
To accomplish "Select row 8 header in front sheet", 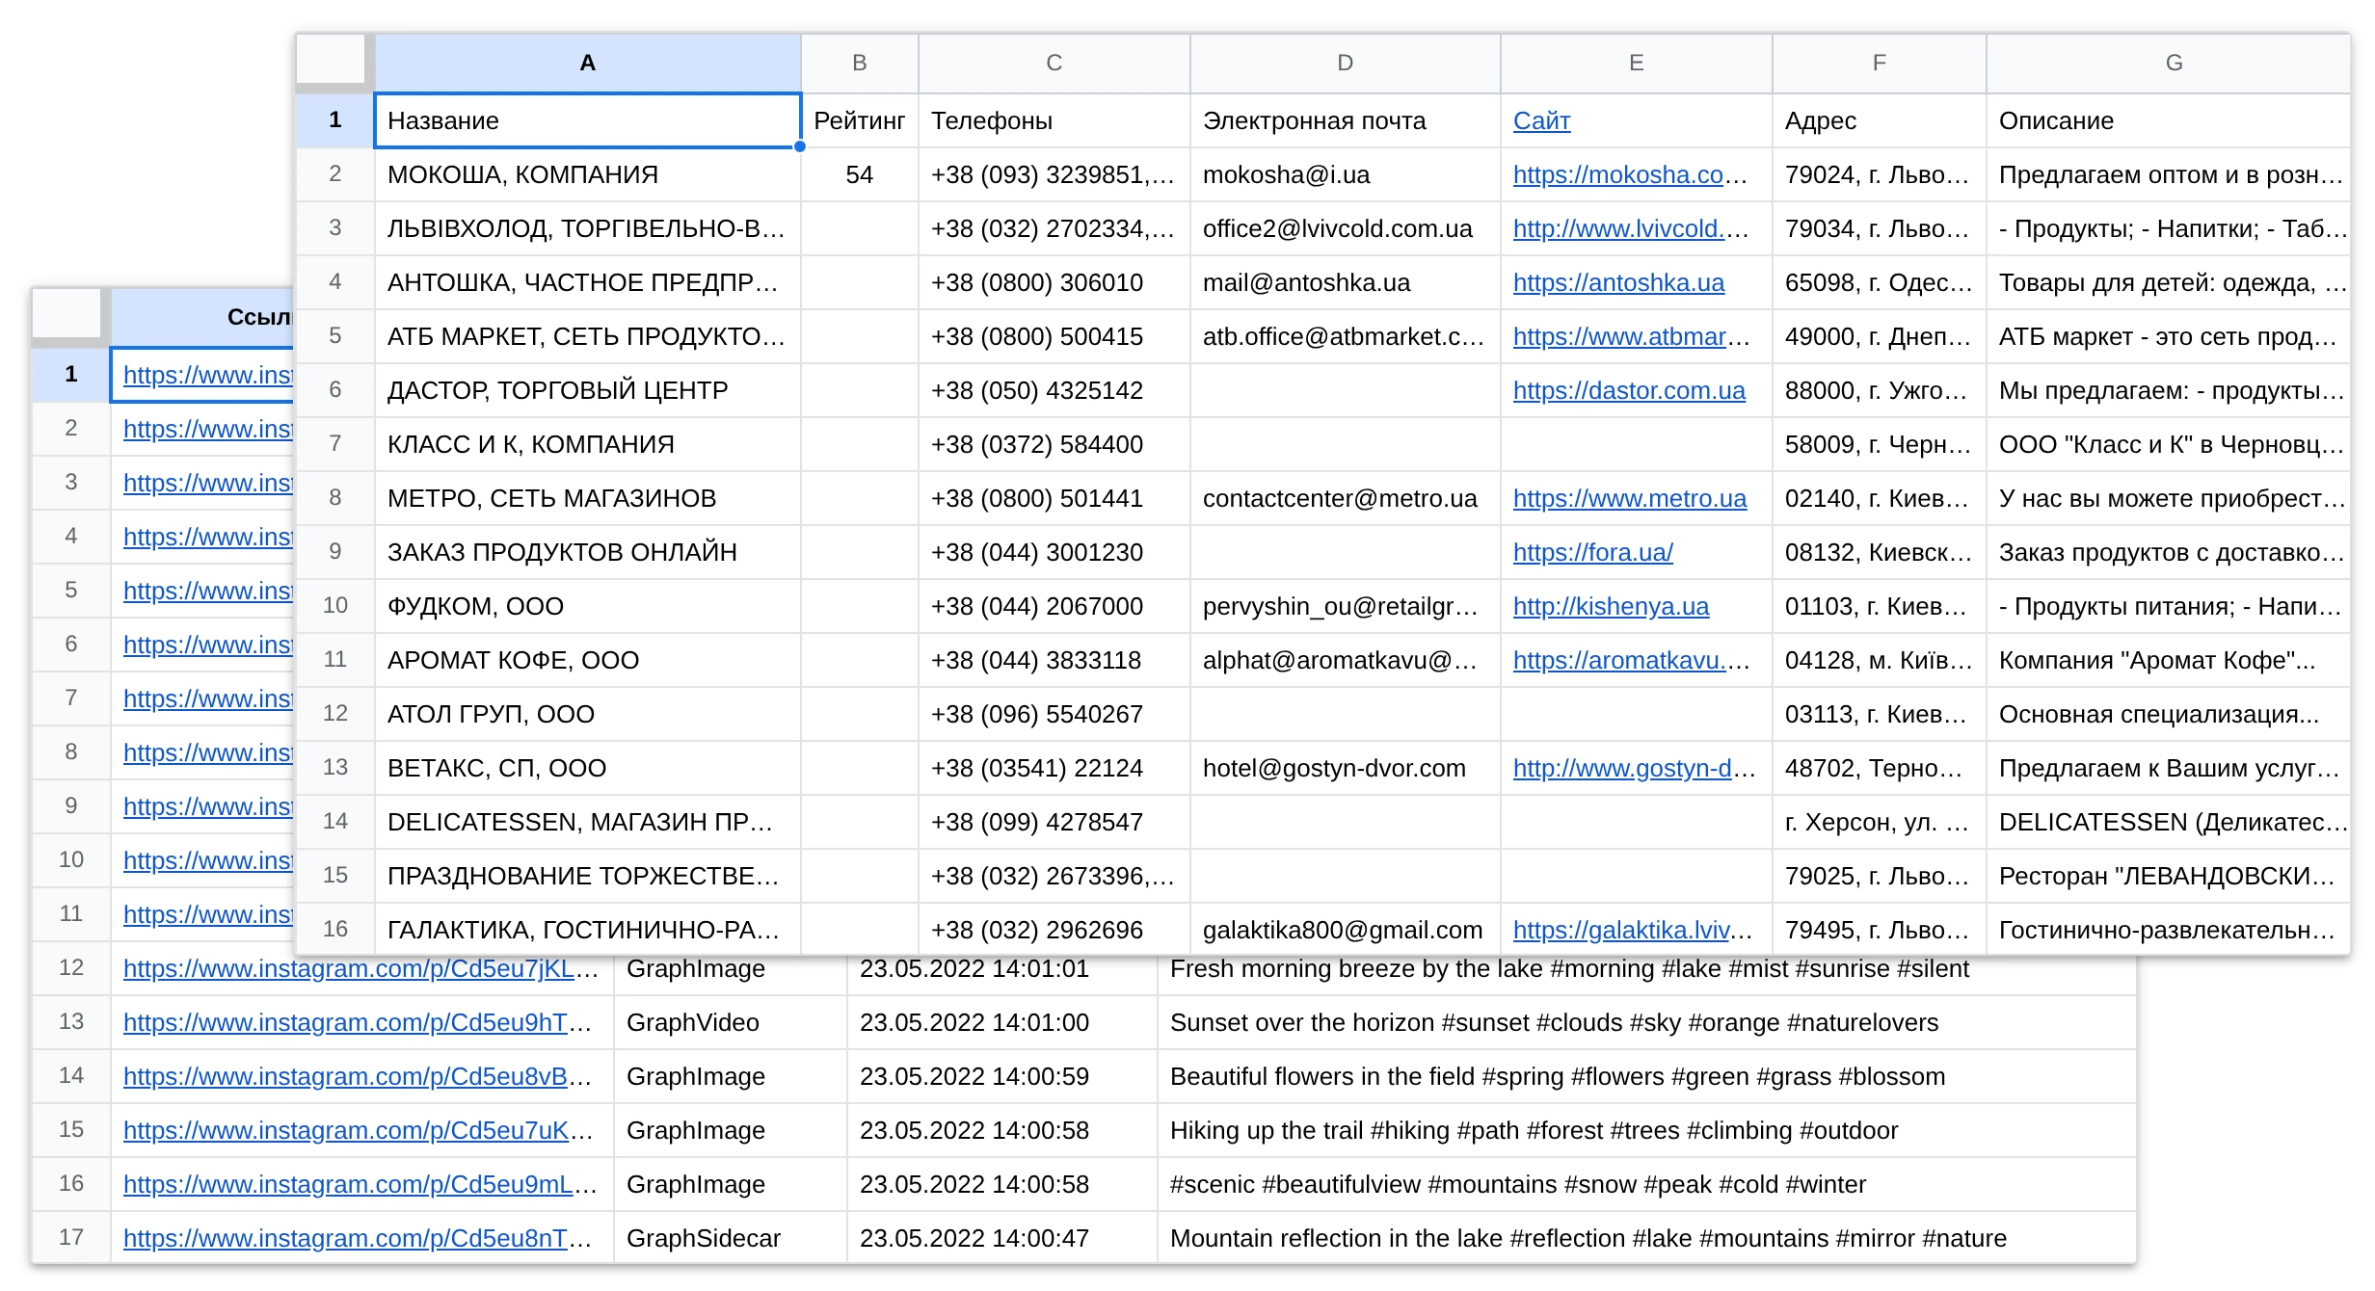I will [x=334, y=498].
